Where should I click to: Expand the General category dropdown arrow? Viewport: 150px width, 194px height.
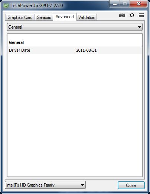[139, 27]
